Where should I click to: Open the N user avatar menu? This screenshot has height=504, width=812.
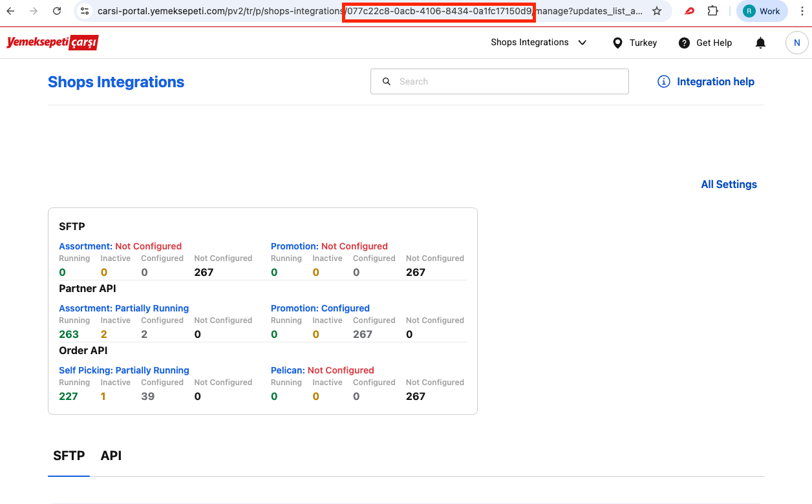coord(796,43)
